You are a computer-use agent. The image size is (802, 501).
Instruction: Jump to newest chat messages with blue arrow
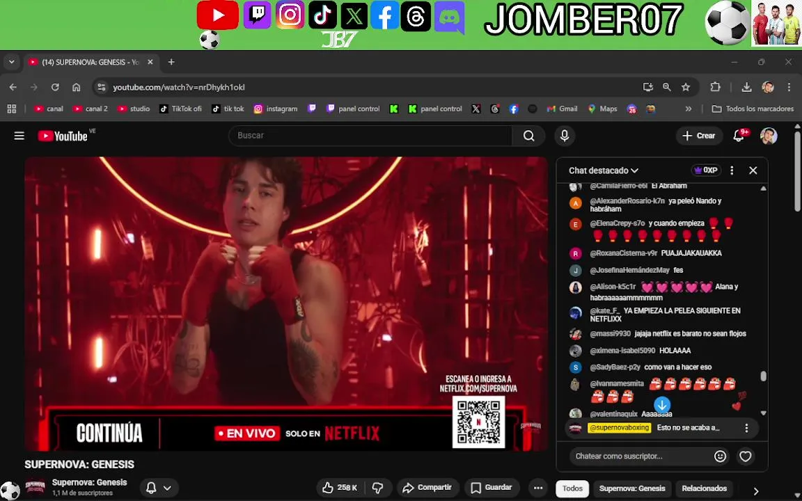pos(662,405)
